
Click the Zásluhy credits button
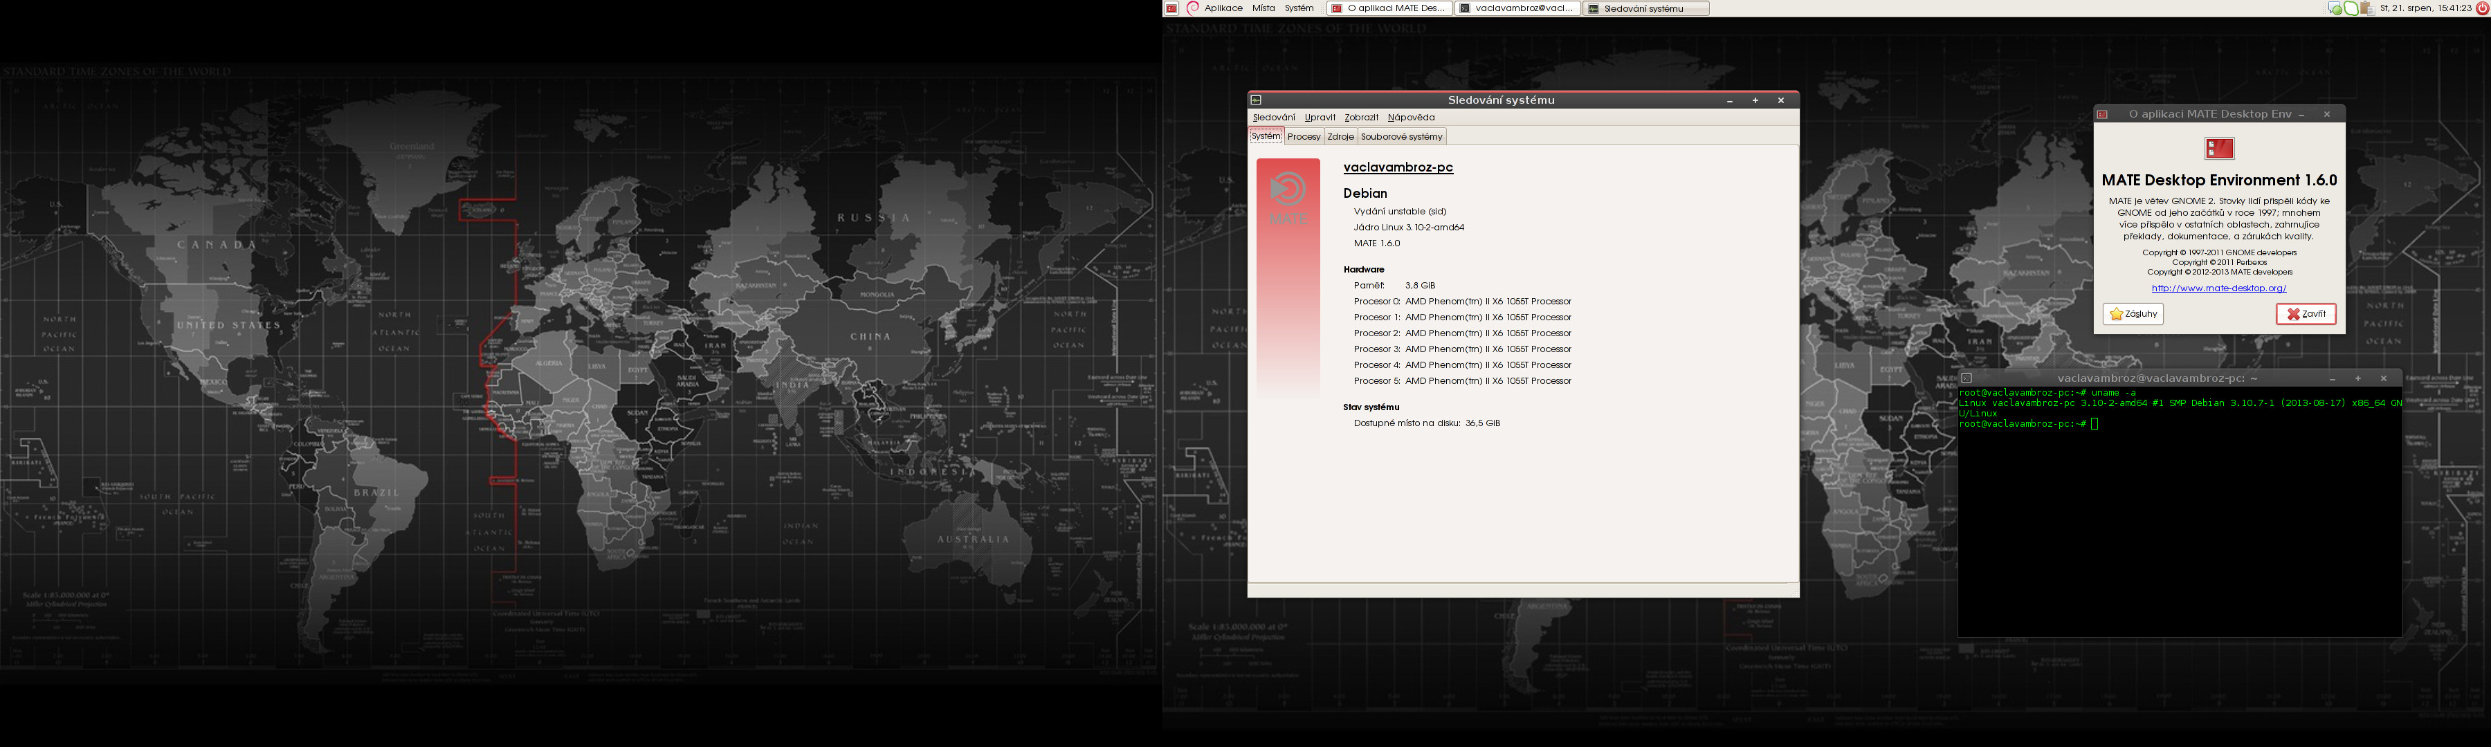pyautogui.click(x=2133, y=314)
